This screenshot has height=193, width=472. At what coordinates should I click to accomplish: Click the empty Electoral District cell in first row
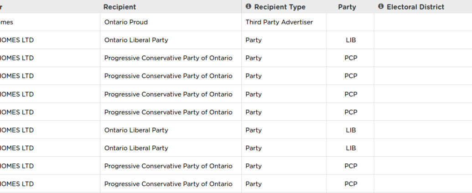pyautogui.click(x=423, y=22)
